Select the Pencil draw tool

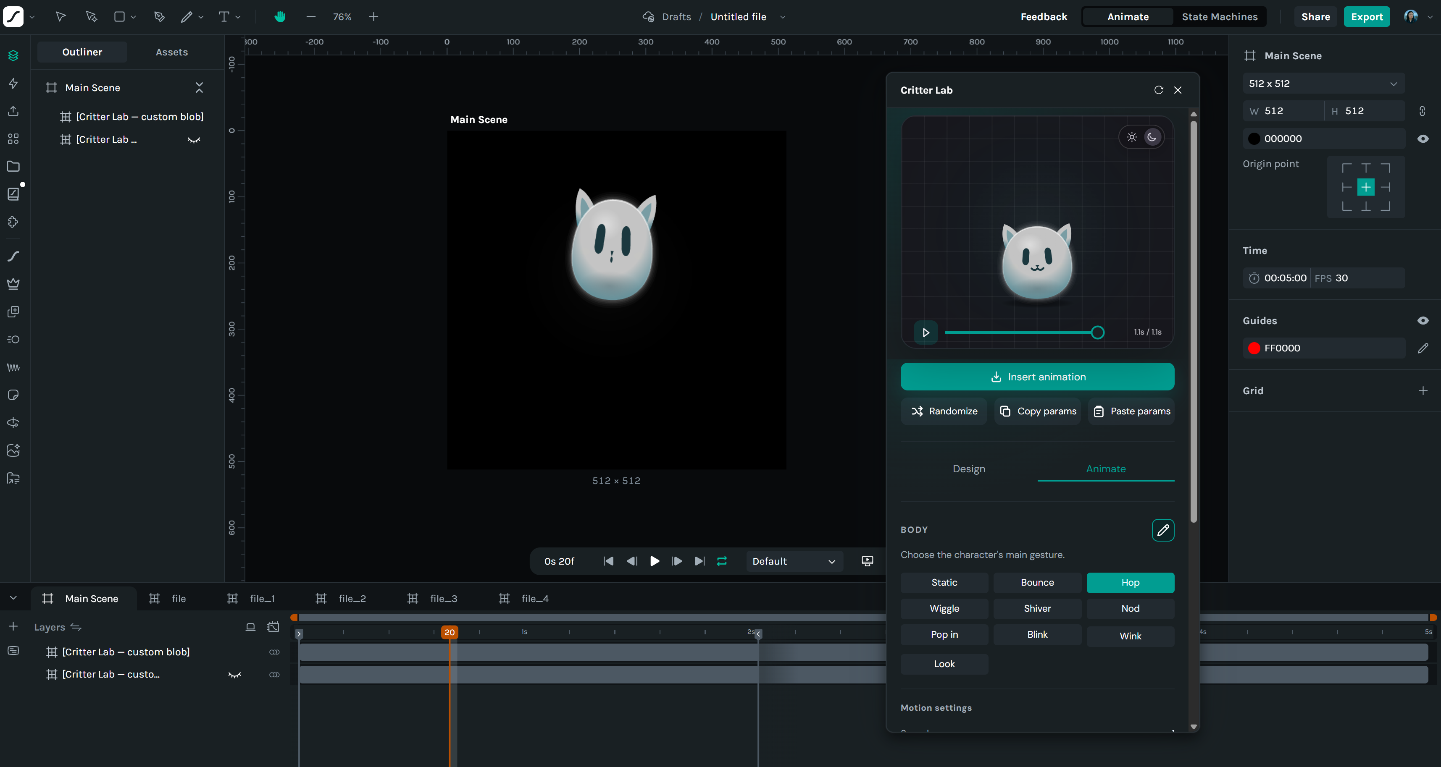[x=187, y=17]
